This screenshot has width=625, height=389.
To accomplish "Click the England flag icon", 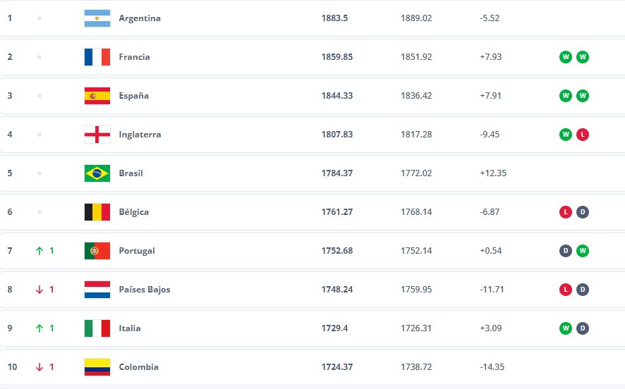I will click(x=97, y=135).
